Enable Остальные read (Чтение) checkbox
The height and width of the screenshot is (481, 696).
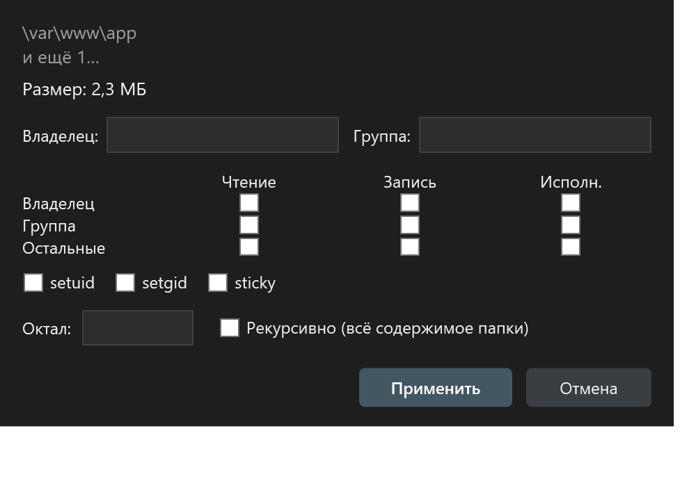pos(249,247)
